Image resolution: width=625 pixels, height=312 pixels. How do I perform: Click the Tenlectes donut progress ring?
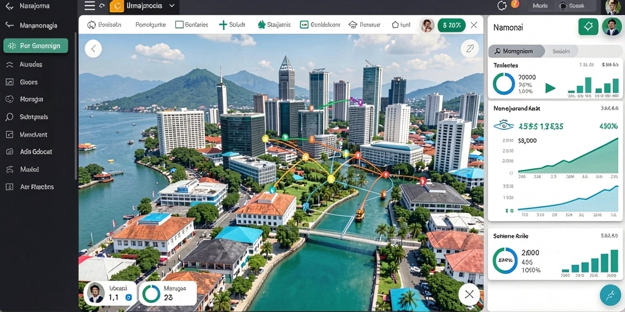coord(504,83)
